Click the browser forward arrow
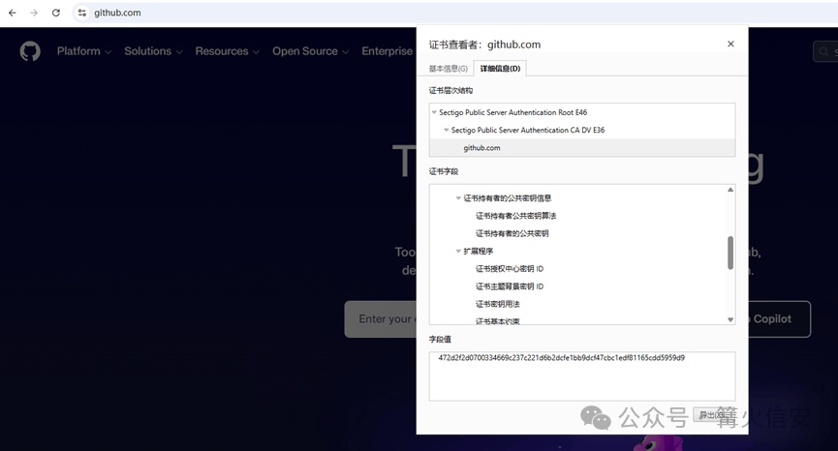This screenshot has width=838, height=451. [34, 13]
